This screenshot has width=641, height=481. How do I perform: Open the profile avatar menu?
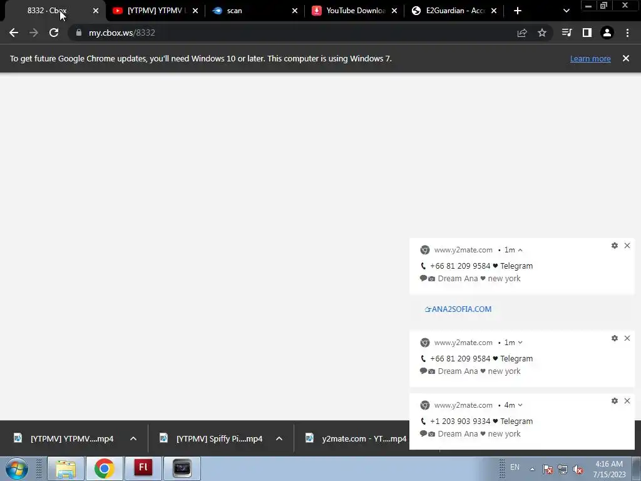pos(607,33)
